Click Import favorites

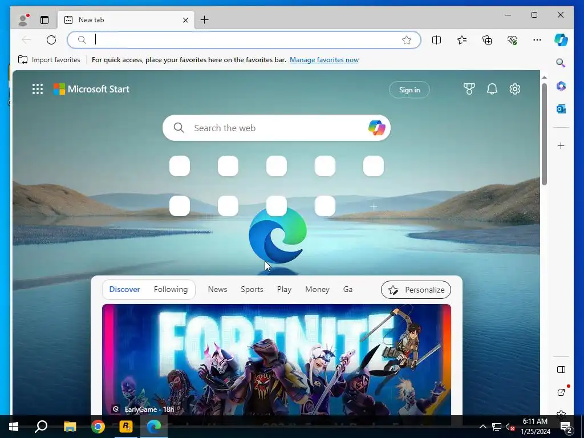[x=49, y=59]
